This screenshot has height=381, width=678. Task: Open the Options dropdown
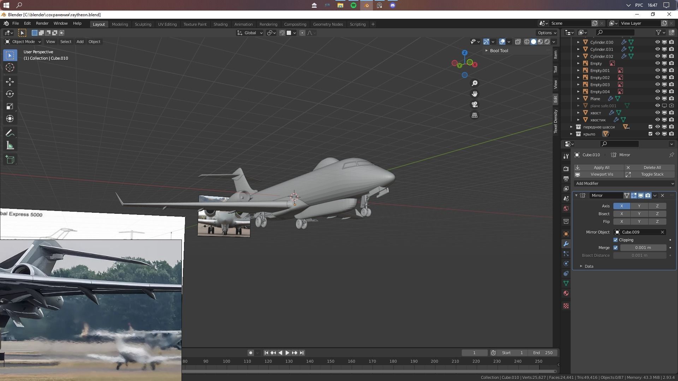[x=547, y=33]
